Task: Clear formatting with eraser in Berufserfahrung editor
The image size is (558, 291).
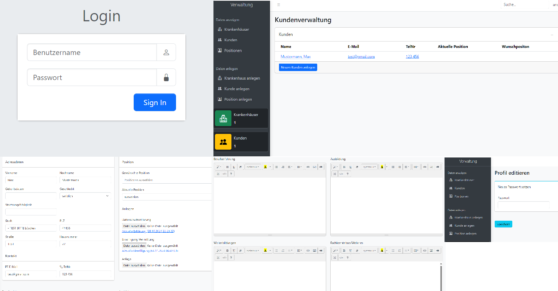Action: pos(240,167)
